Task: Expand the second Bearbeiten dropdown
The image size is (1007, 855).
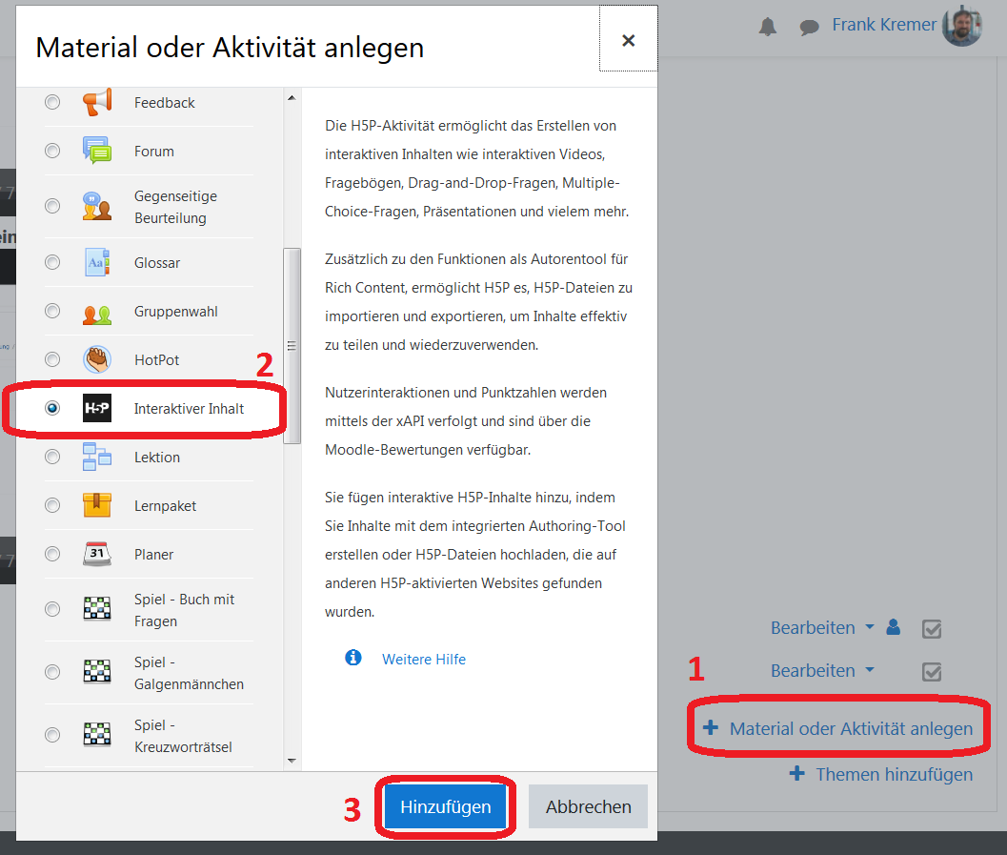Action: point(822,671)
